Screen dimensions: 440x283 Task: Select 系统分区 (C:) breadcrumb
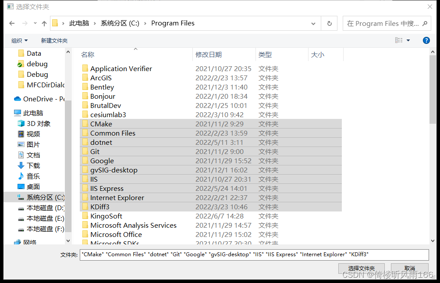tap(120, 23)
